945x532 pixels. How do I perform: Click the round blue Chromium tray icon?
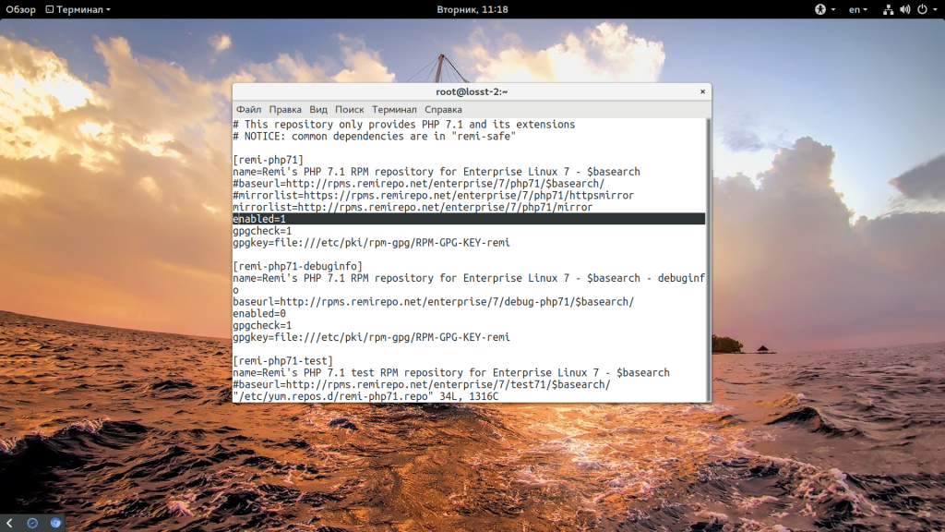click(55, 523)
